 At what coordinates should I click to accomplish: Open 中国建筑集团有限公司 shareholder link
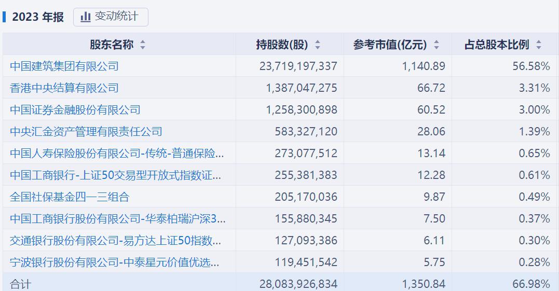click(64, 66)
